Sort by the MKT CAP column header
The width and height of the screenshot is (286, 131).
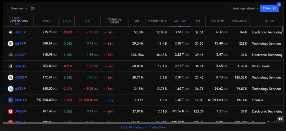[x=180, y=21]
